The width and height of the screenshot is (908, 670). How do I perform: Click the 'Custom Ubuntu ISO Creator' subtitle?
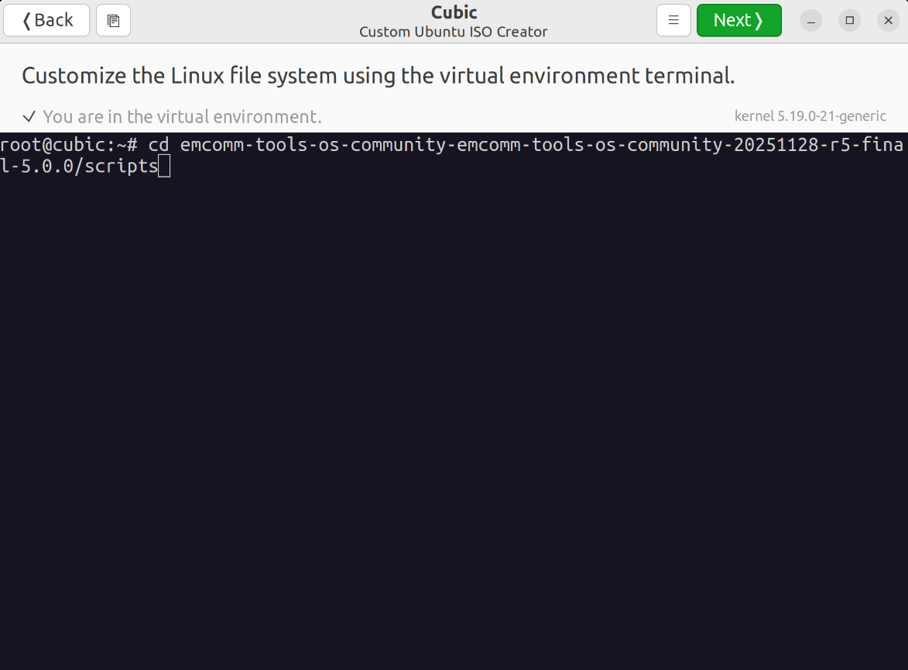coord(454,32)
